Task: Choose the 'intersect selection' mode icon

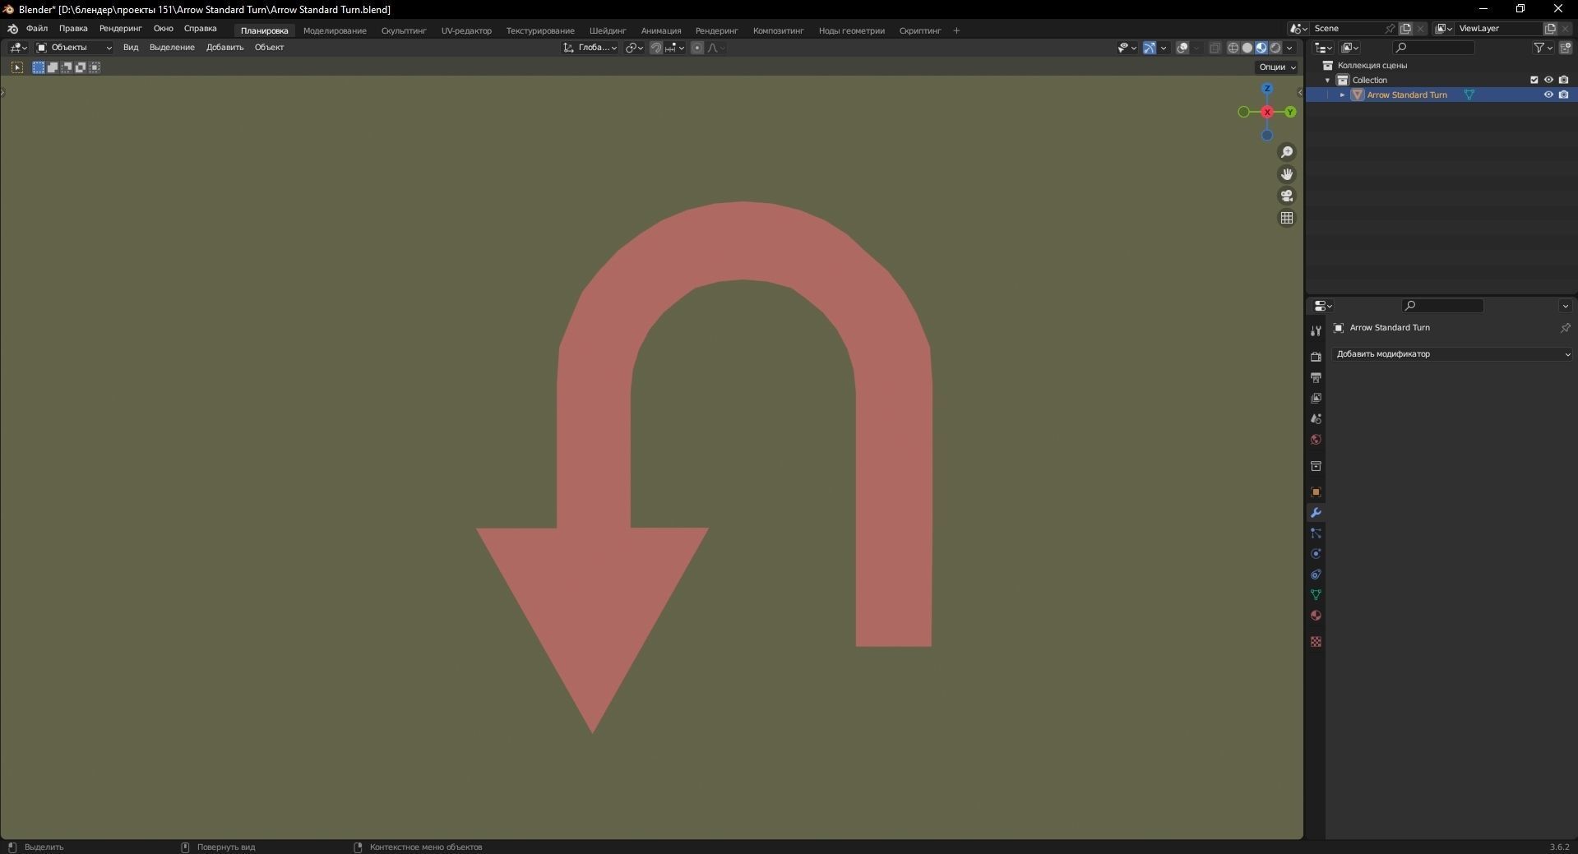Action: 95,67
